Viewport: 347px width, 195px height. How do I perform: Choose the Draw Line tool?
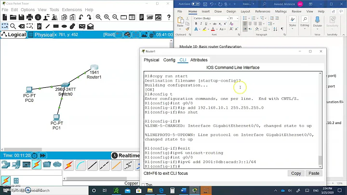(x=48, y=26)
